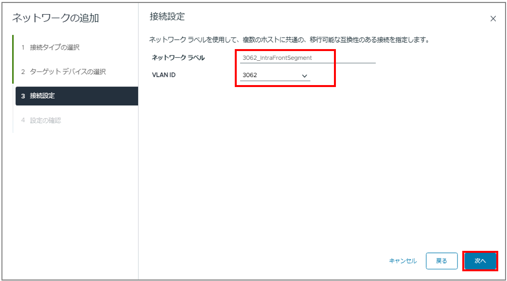Click the 戻る button
This screenshot has height=281, width=507.
tap(441, 261)
